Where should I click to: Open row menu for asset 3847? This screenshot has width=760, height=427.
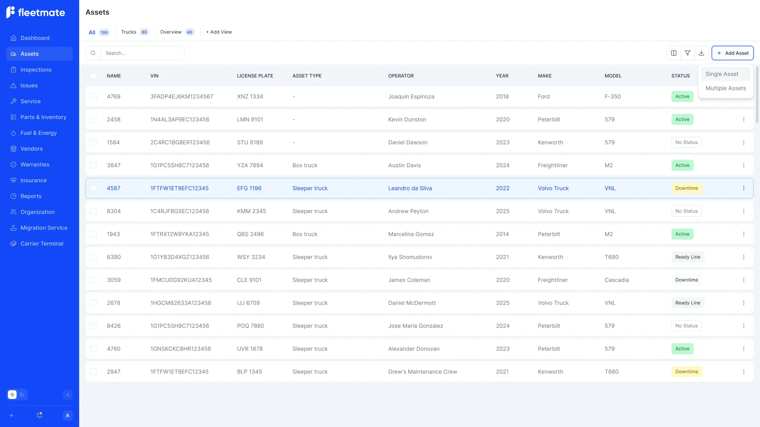pyautogui.click(x=744, y=165)
